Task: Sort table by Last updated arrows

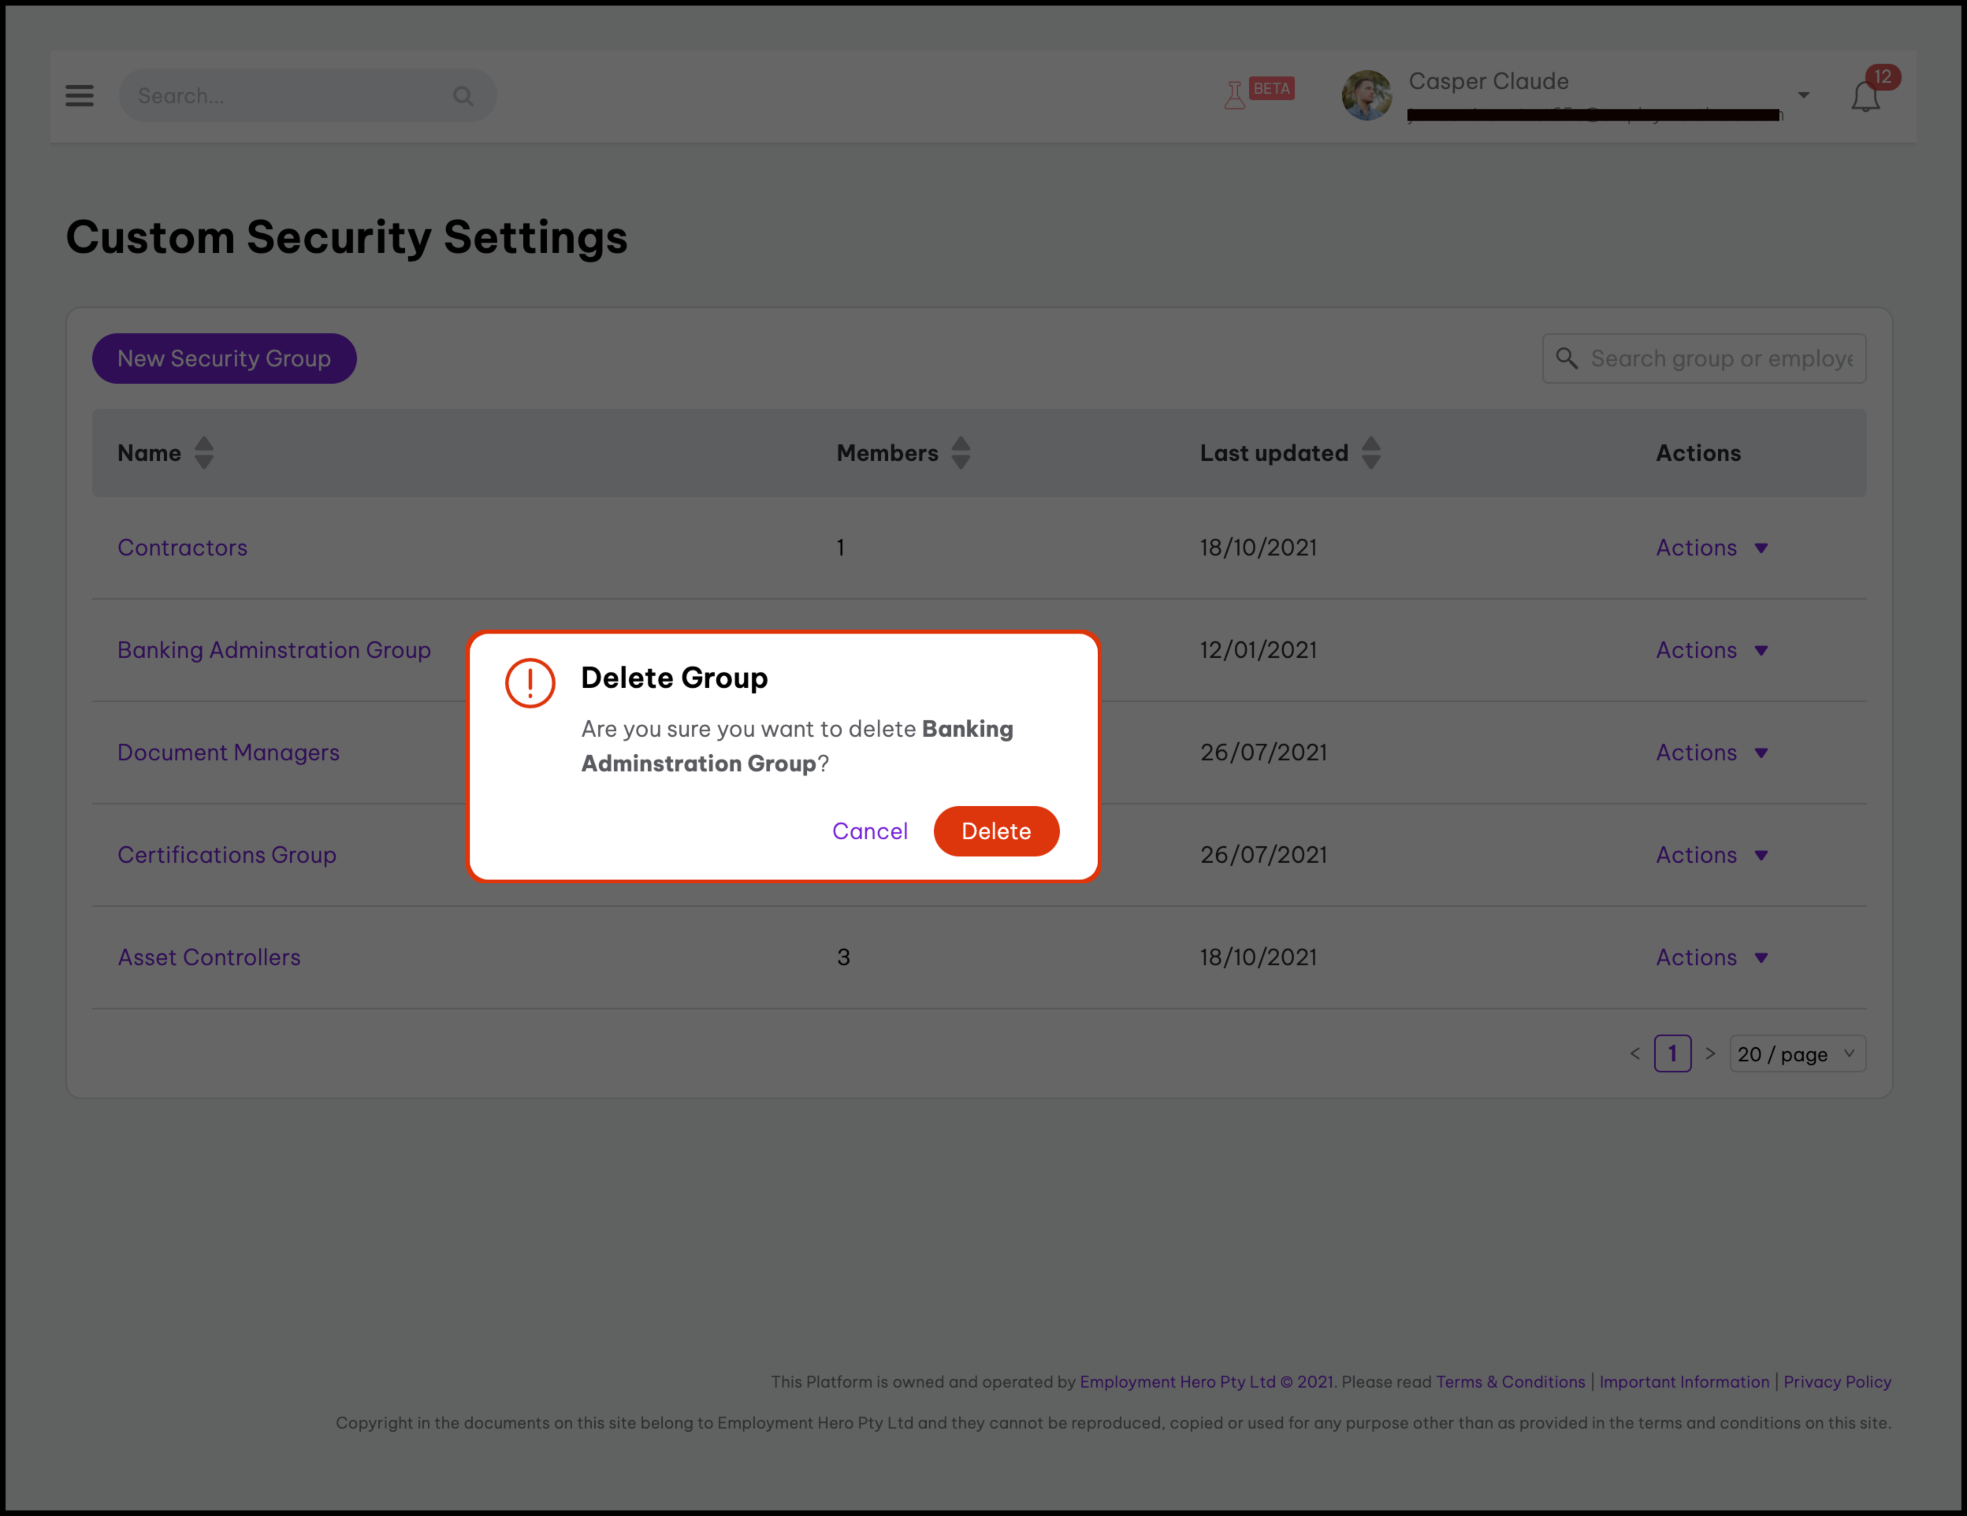Action: coord(1370,453)
